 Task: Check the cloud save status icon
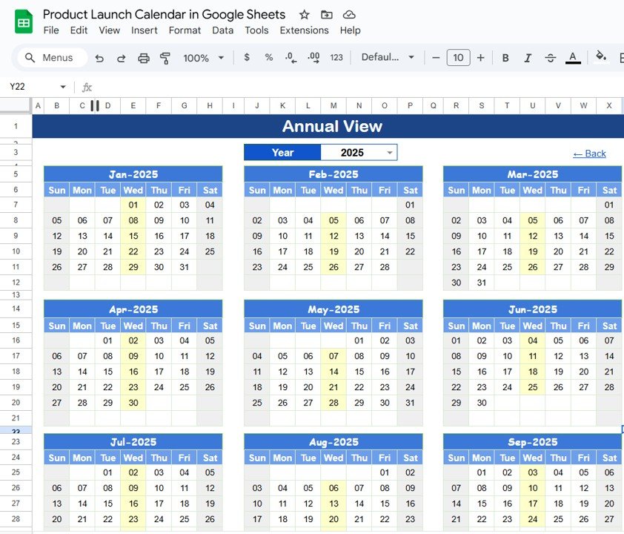pyautogui.click(x=349, y=15)
